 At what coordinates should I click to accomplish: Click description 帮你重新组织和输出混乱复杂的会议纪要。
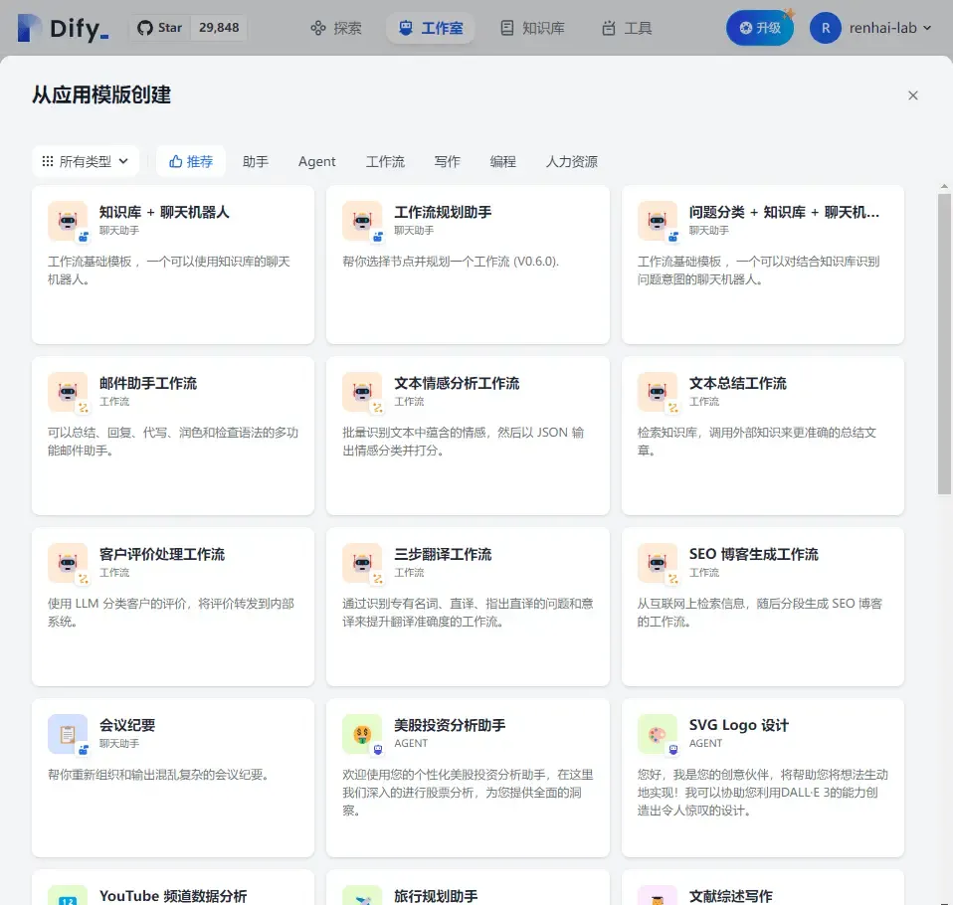158,775
